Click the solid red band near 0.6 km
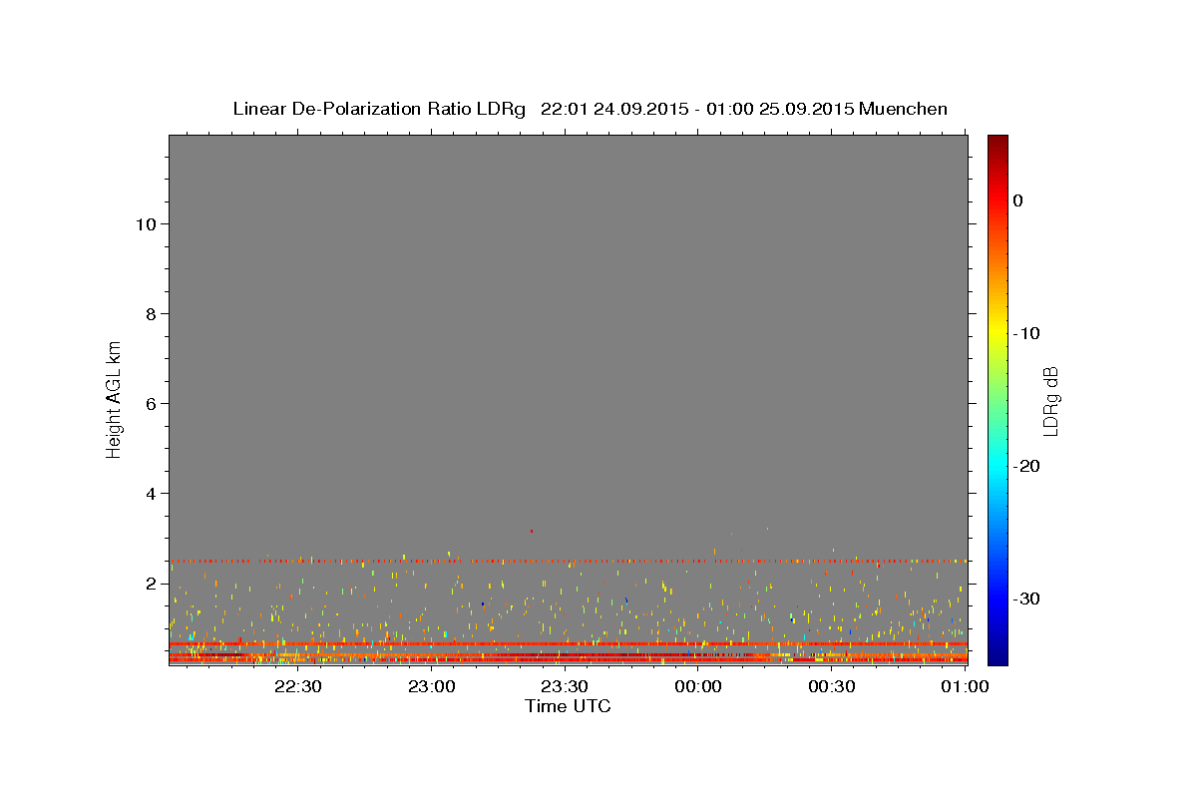Viewport: 1197px width, 798px height. click(568, 643)
